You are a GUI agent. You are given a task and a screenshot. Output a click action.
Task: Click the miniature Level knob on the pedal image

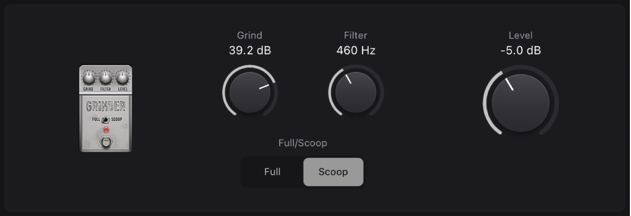click(123, 77)
